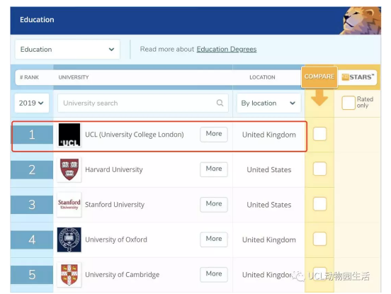
Task: Open the Education subject dropdown
Action: [67, 50]
